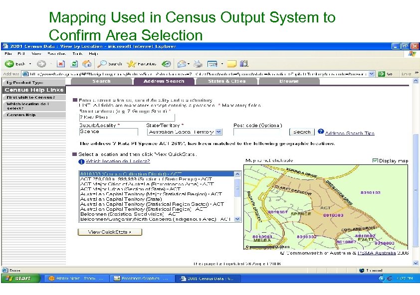Select Belconnen (Statistical Subdivision) row
Viewport: 420px width, 295px height.
click(157, 214)
